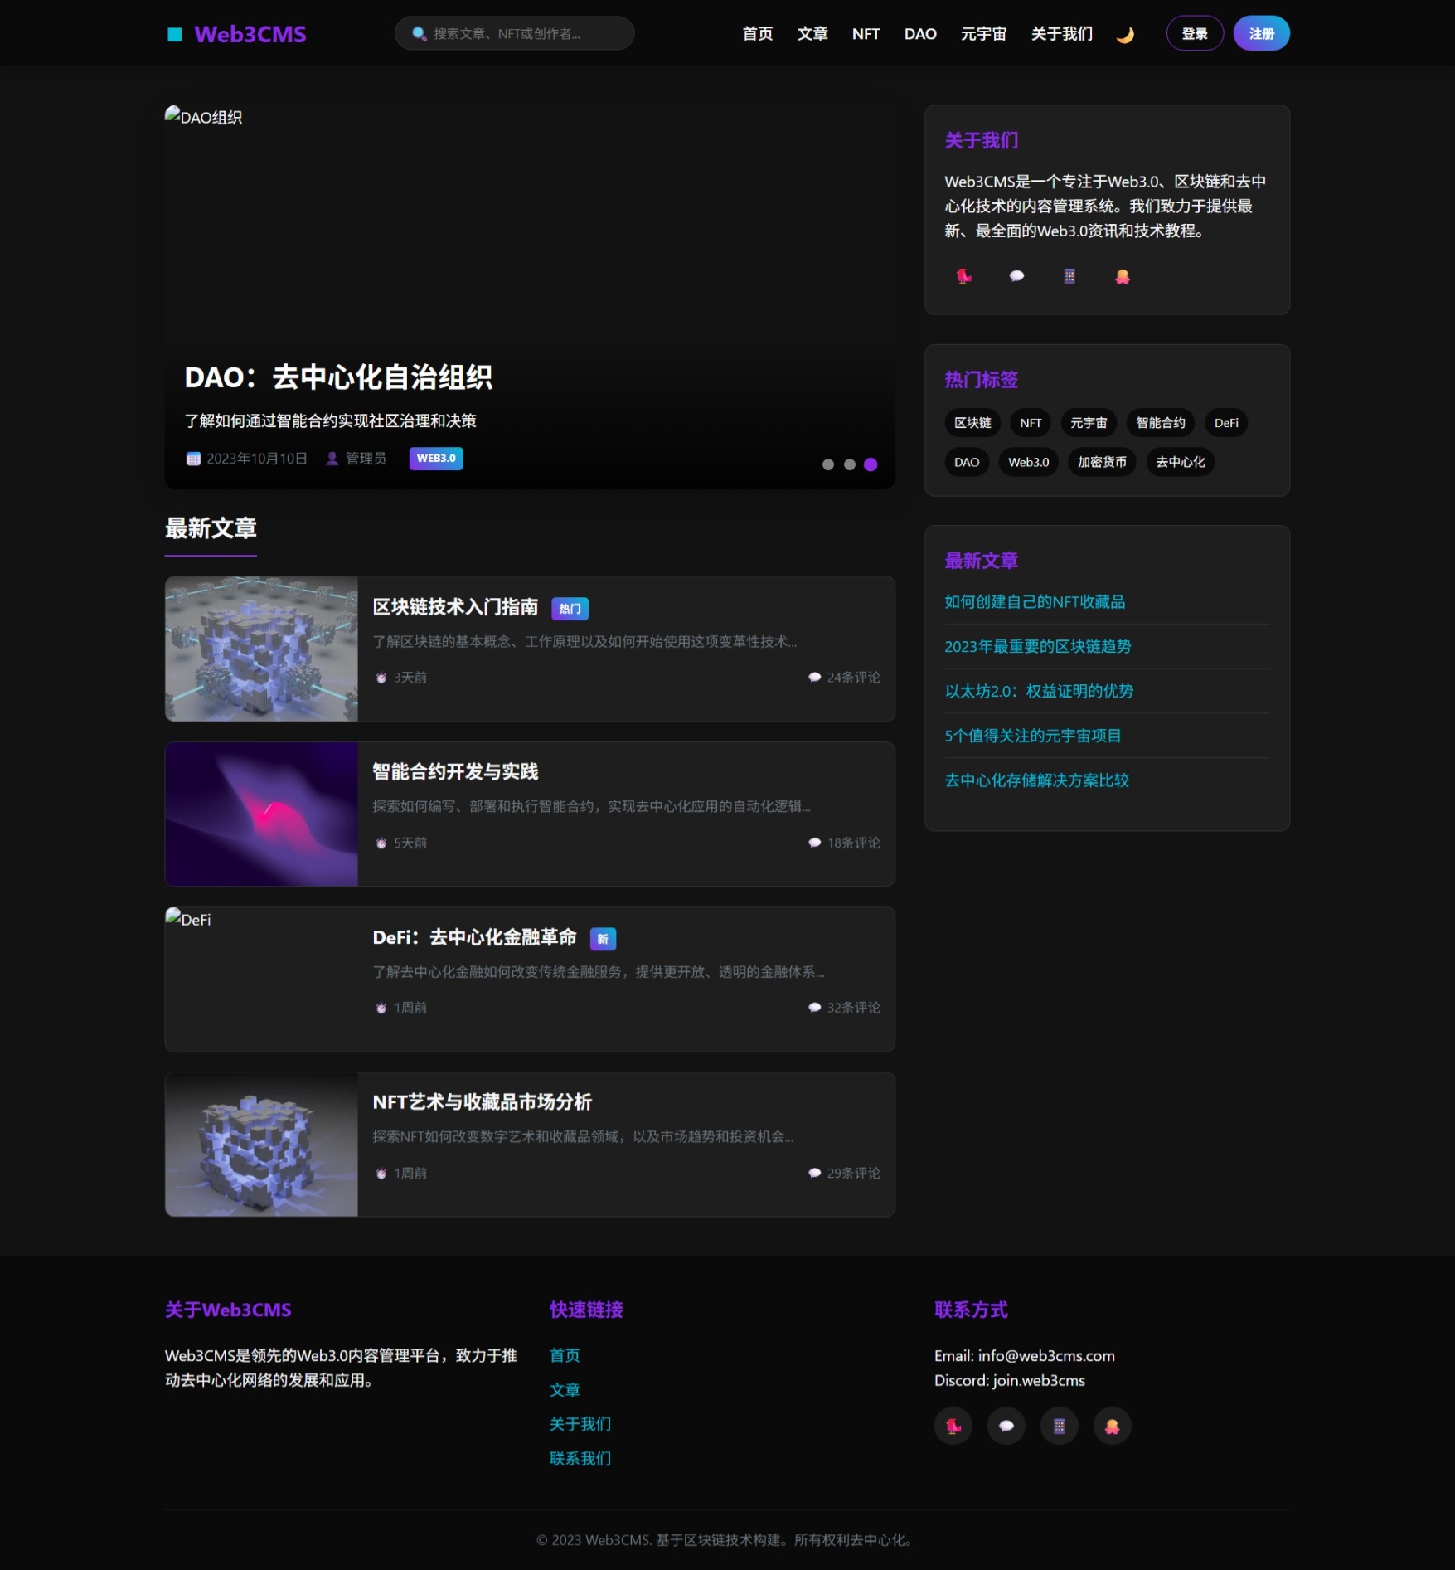1455x1570 pixels.
Task: Click the 登录 button
Action: pyautogui.click(x=1195, y=33)
